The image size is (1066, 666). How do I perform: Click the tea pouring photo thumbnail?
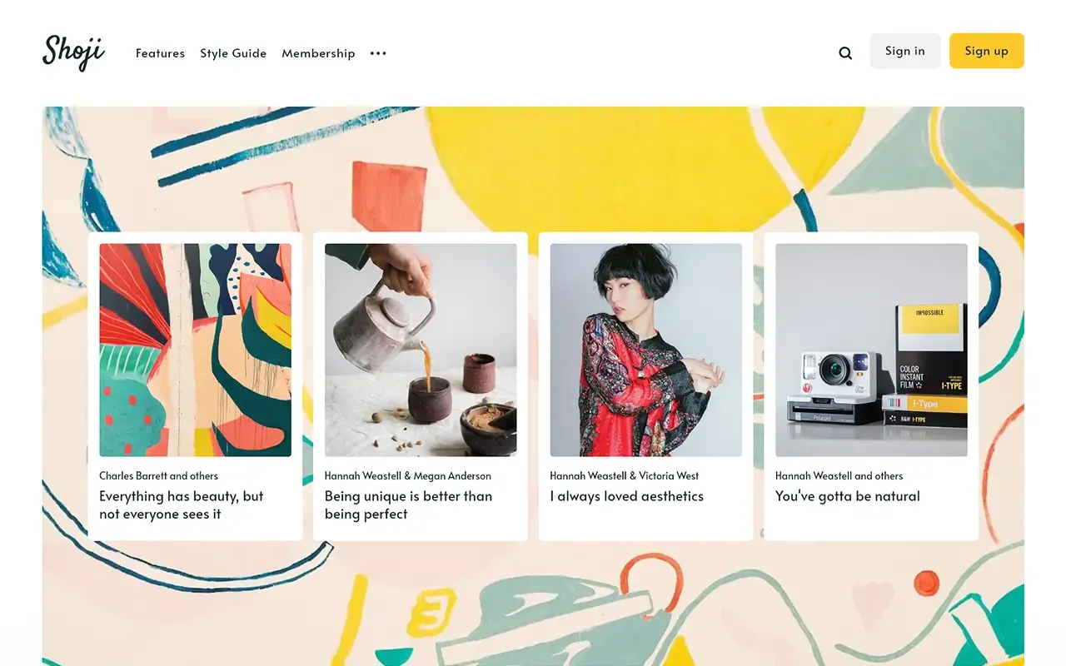(x=421, y=349)
